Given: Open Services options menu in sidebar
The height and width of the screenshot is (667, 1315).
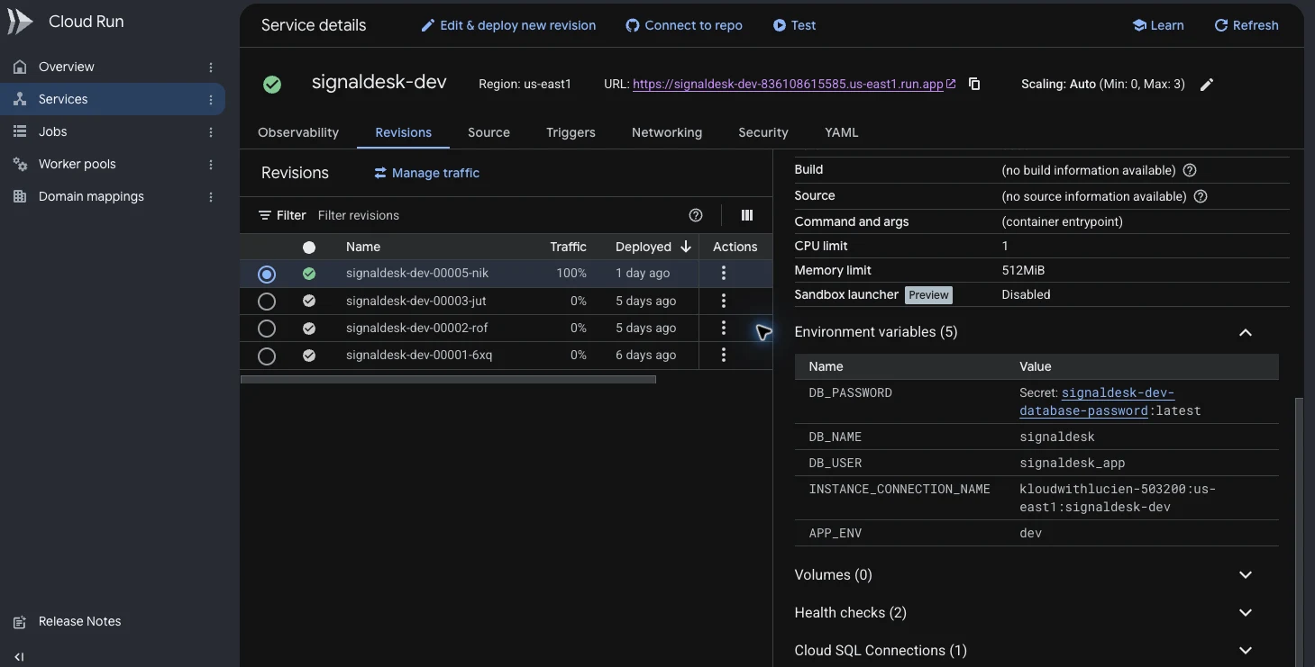Looking at the screenshot, I should 211,99.
